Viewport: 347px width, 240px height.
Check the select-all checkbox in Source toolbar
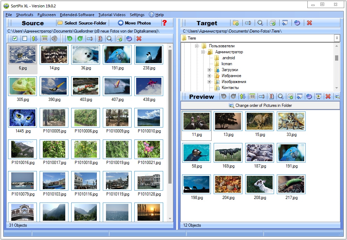(x=15, y=39)
